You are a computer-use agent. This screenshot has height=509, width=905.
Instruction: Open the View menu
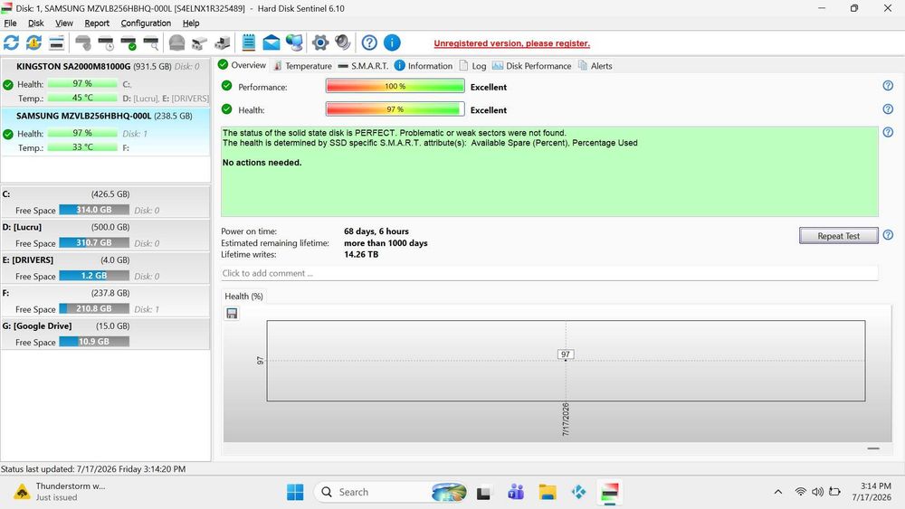point(64,24)
